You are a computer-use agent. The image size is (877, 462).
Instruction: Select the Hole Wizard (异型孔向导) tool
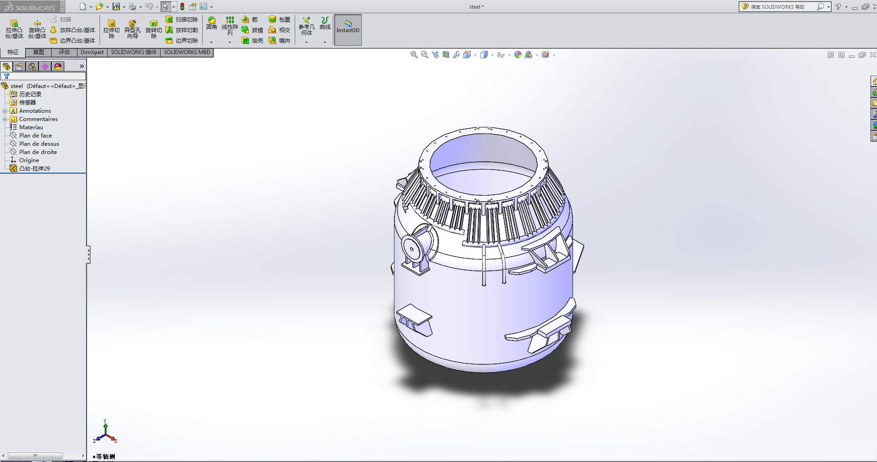[x=132, y=29]
